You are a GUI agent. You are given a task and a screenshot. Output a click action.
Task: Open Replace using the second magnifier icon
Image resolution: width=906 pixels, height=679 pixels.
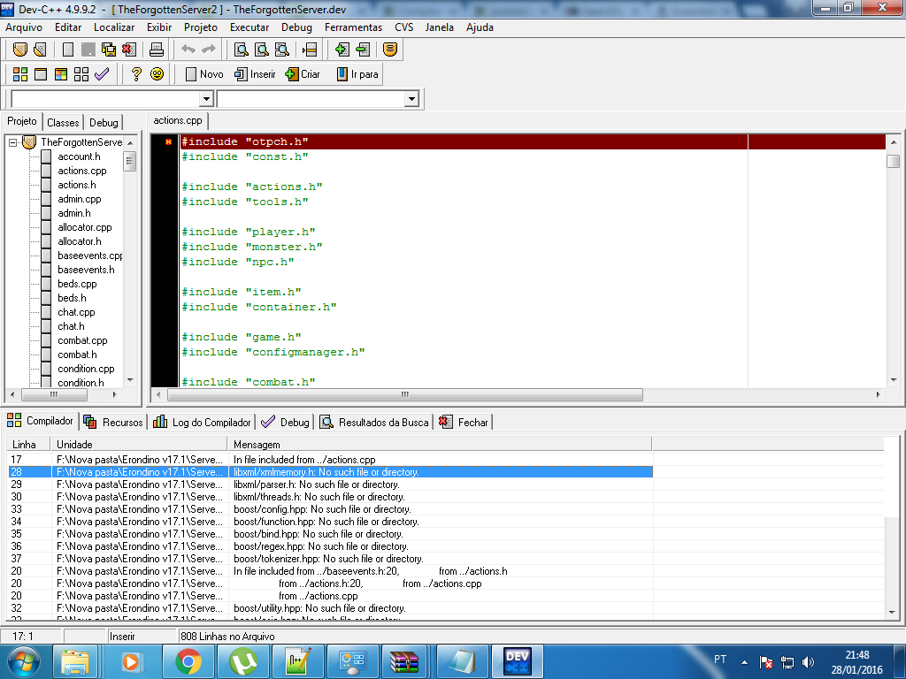[262, 50]
